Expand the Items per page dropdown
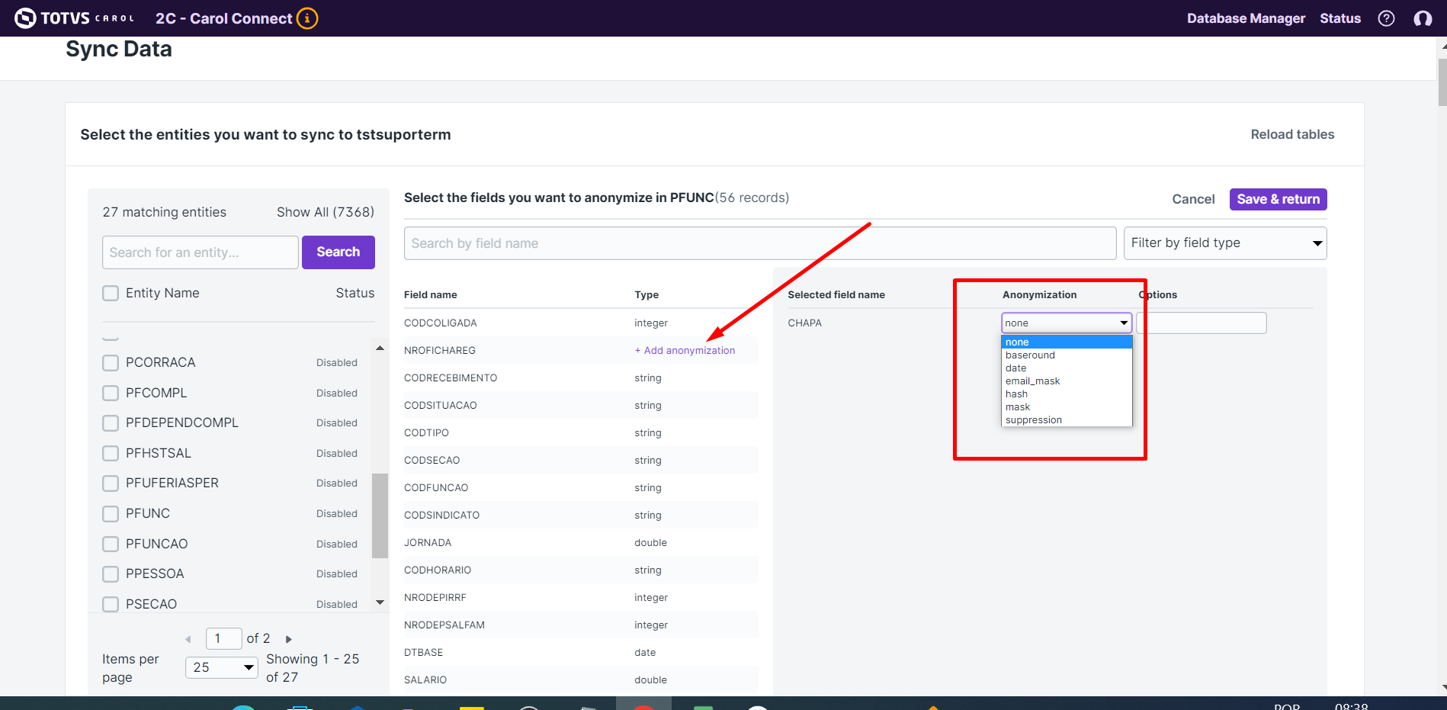The height and width of the screenshot is (710, 1447). [x=221, y=667]
